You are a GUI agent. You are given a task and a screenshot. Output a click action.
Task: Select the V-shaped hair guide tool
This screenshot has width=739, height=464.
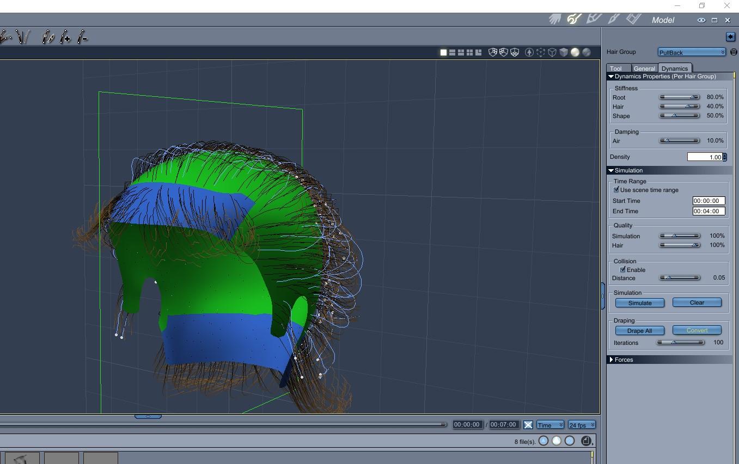(23, 37)
